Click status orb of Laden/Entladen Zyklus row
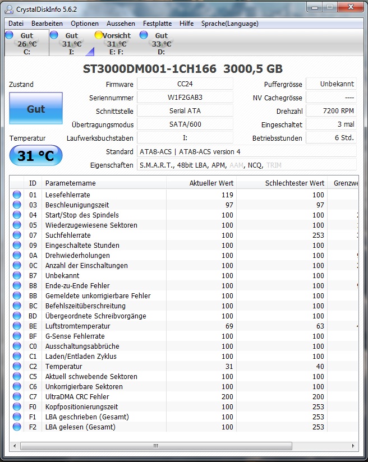Screen dimensions: 368x462 [17, 356]
